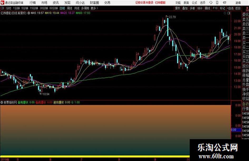The width and height of the screenshot is (249, 161).
Task: Click the +自选 add to watchlist button
Action: pyautogui.click(x=230, y=8)
